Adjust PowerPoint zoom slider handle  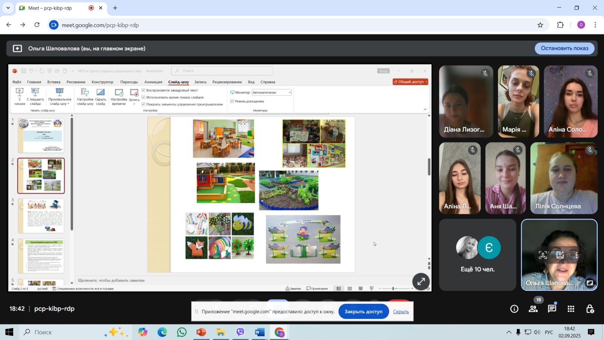click(x=393, y=289)
